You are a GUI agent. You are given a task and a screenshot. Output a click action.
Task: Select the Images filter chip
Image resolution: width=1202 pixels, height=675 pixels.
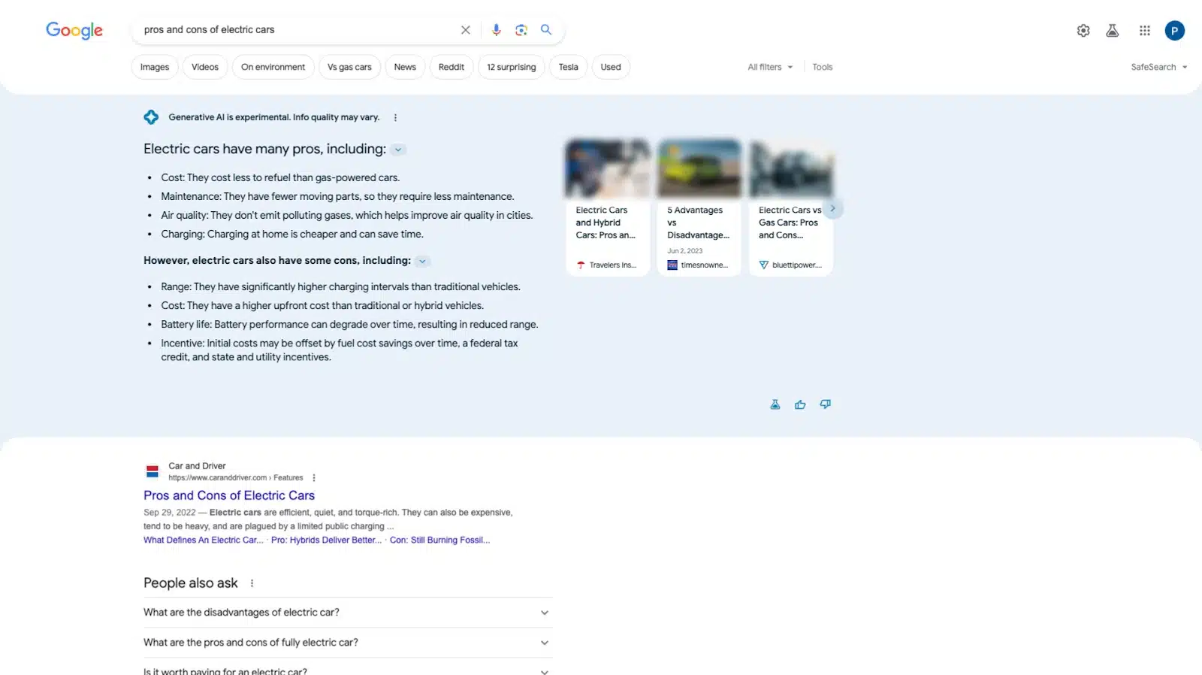(155, 67)
